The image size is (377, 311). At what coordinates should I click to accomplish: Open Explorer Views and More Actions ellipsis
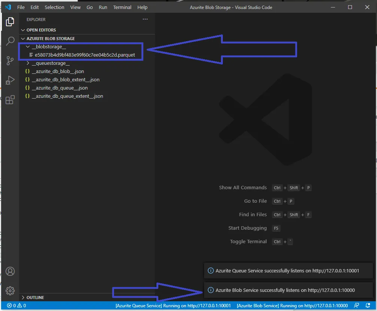coord(145,19)
